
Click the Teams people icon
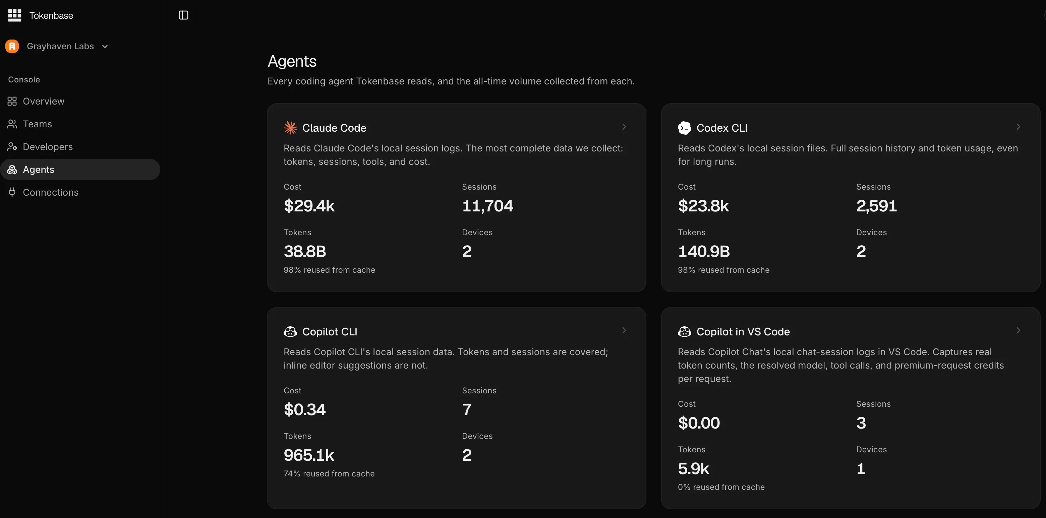pos(12,124)
